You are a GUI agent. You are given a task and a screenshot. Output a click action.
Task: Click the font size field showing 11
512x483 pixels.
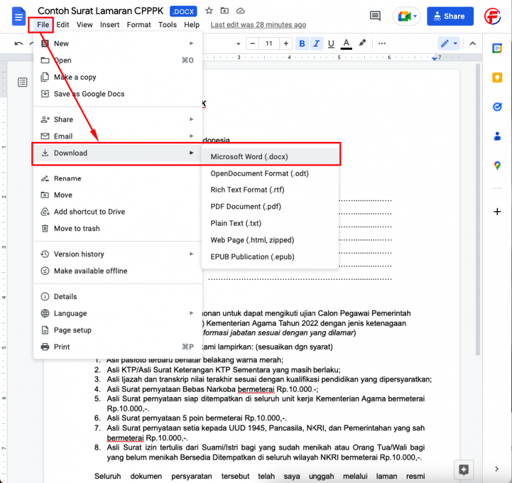coord(269,43)
